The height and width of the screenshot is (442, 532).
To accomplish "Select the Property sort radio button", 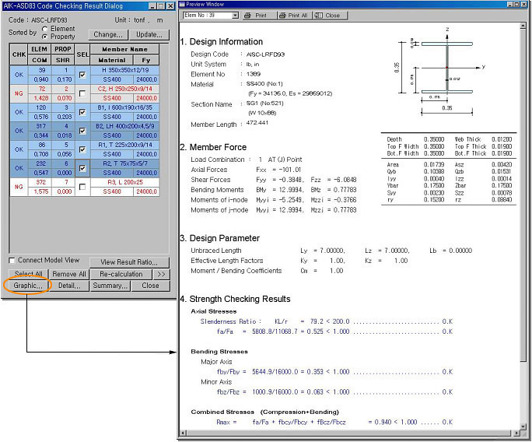I will point(44,37).
